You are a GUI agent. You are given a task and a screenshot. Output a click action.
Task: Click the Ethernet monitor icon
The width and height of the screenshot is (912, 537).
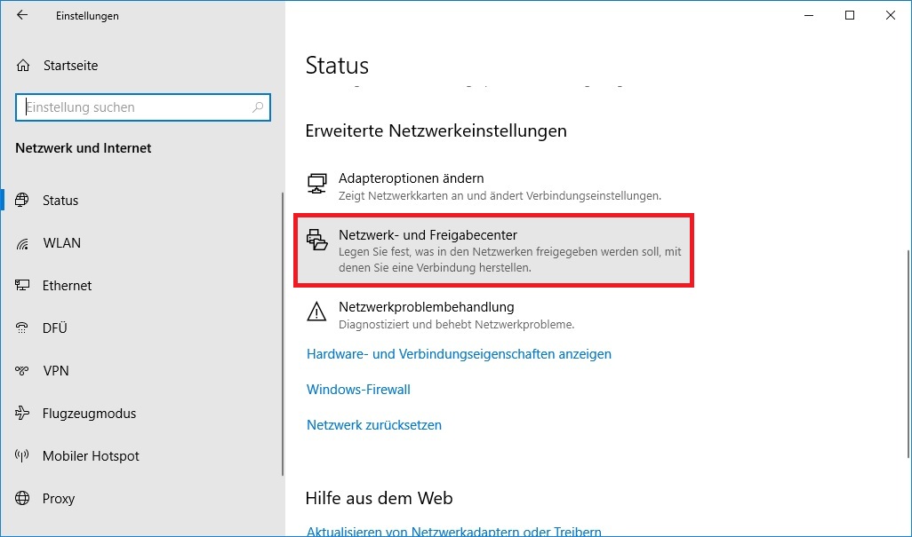(x=22, y=285)
